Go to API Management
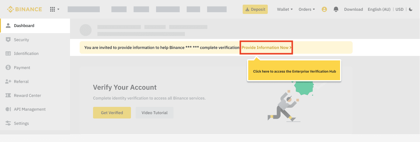This screenshot has height=142, width=420. [30, 109]
